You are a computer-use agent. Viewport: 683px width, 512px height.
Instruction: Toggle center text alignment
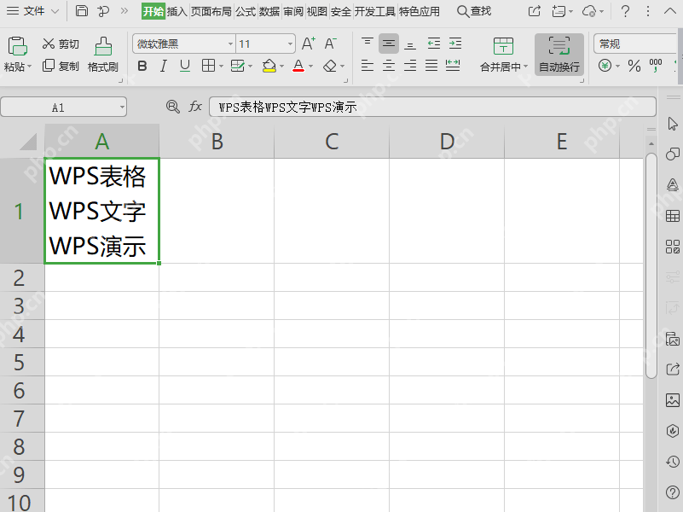389,66
